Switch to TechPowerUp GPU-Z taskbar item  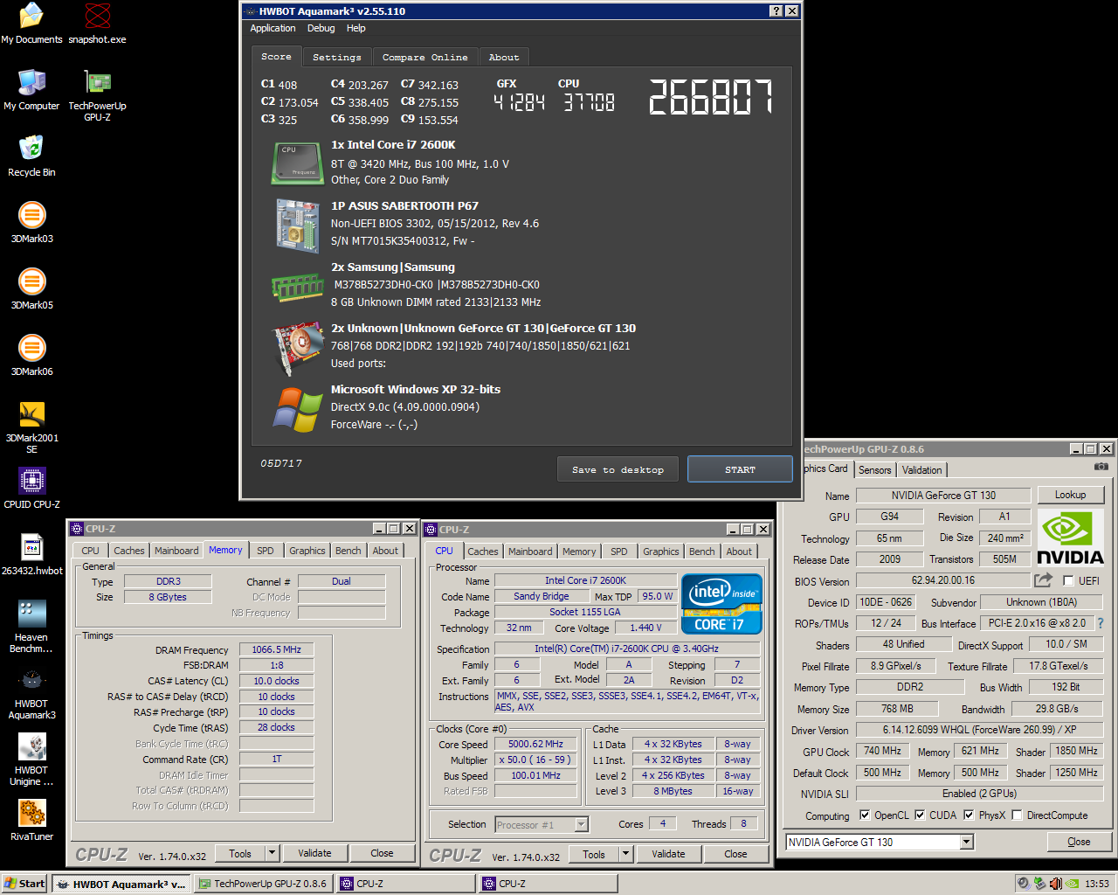click(265, 884)
